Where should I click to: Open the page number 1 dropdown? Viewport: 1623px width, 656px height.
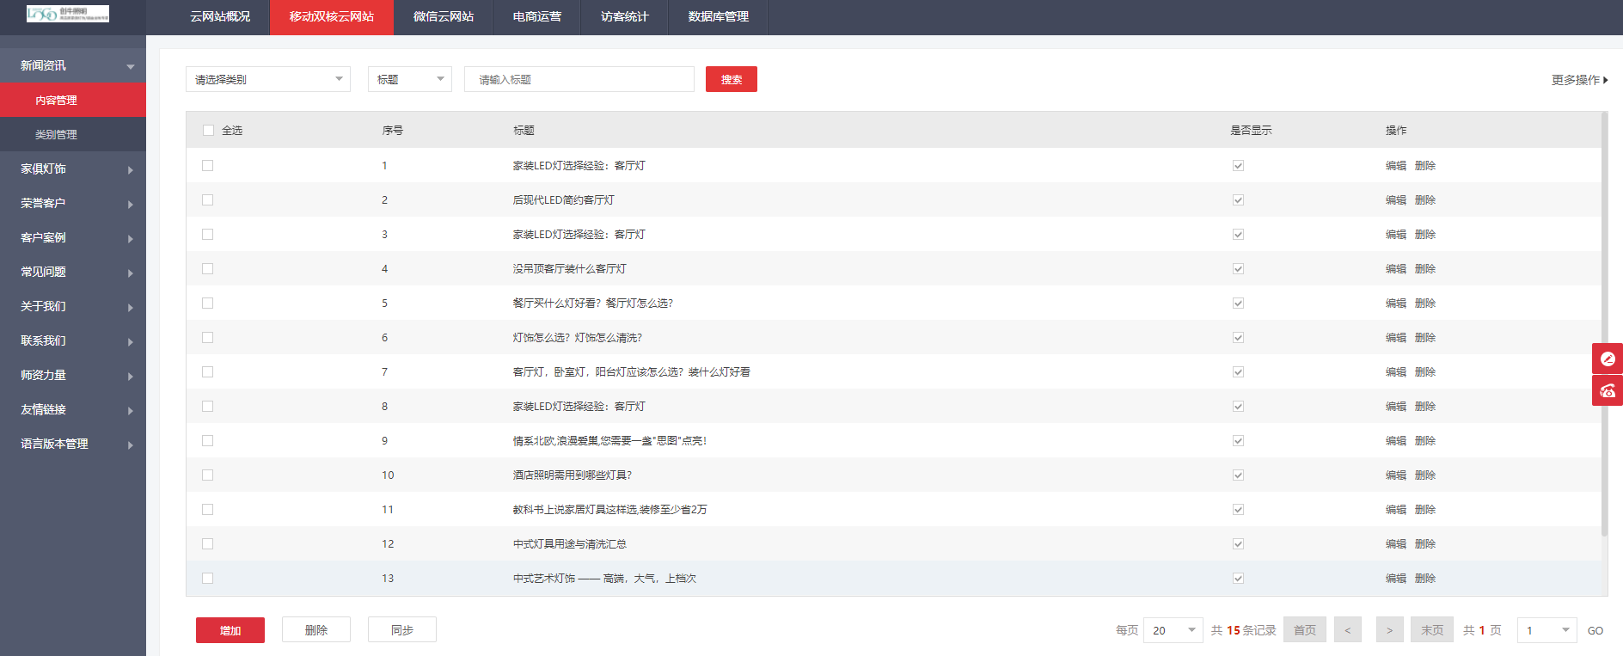coord(1547,630)
